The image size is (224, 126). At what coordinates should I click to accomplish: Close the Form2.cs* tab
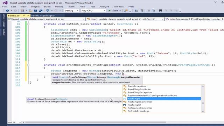pos(28,15)
